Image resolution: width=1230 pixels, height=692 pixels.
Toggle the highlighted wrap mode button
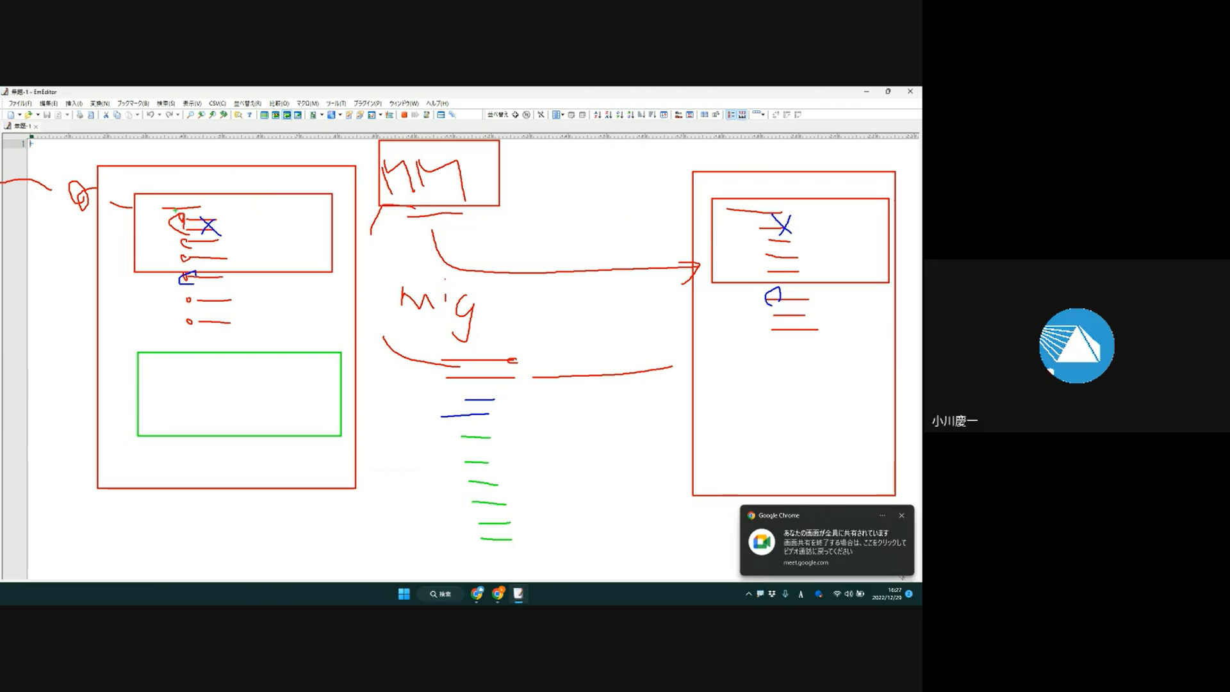(287, 115)
